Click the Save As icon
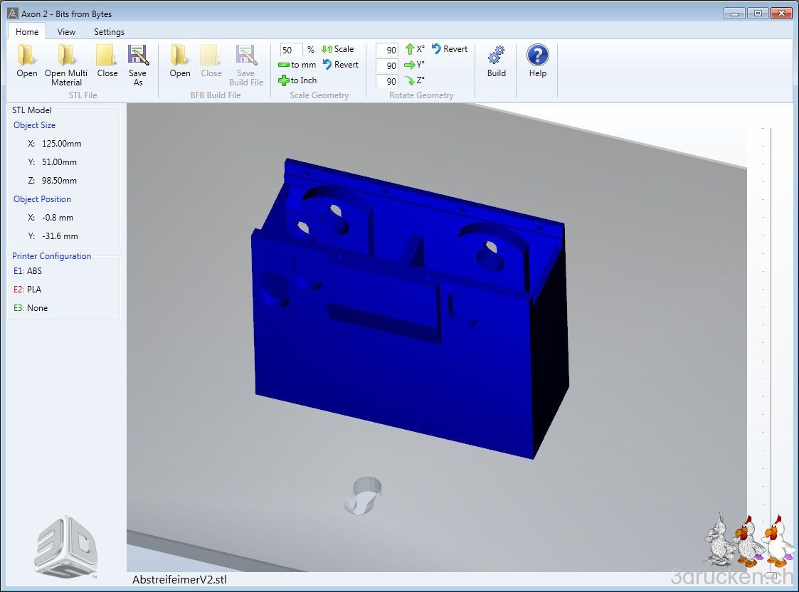This screenshot has height=592, width=799. tap(137, 55)
